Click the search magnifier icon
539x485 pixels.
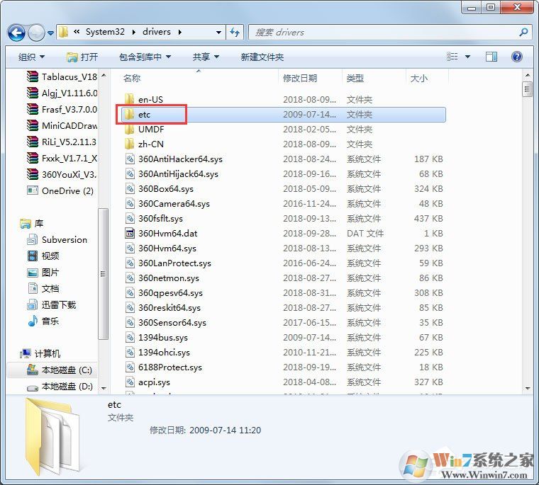coord(523,33)
